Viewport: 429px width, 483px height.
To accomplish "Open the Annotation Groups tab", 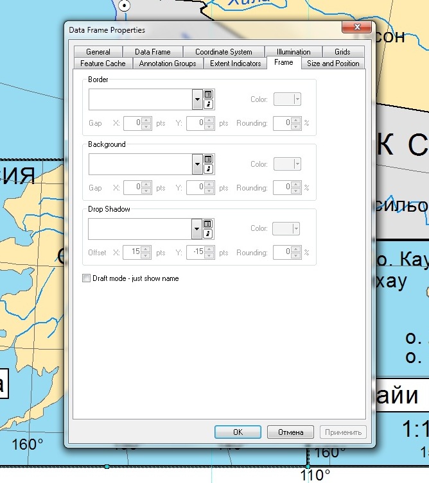I will [x=168, y=63].
